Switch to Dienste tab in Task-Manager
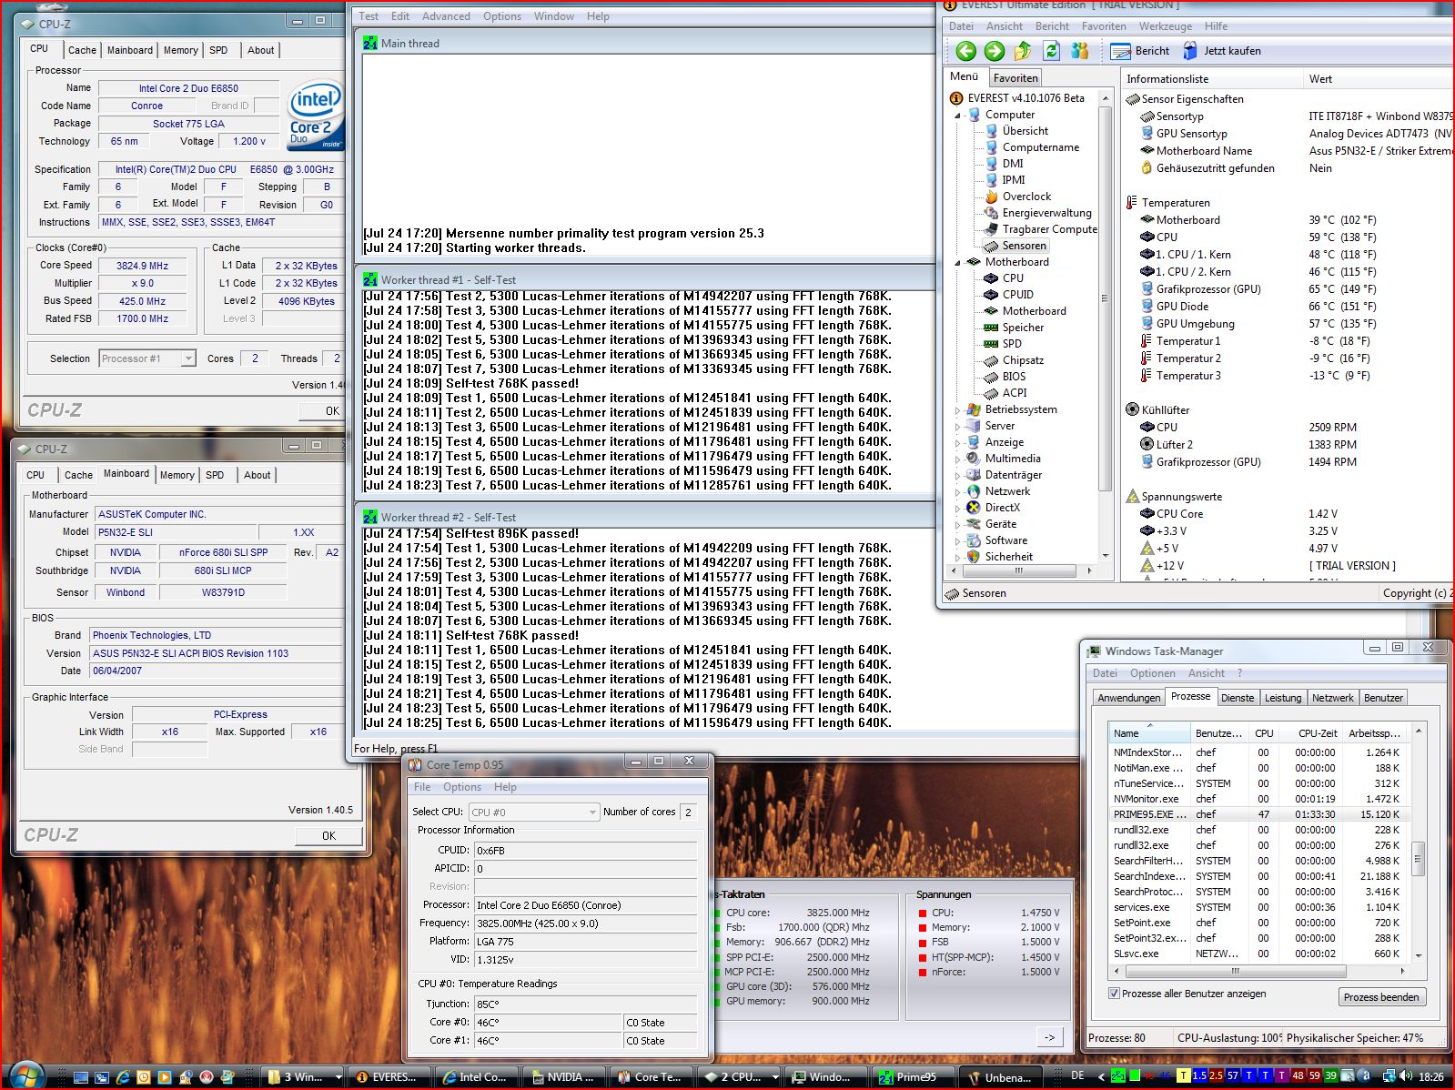Viewport: 1455px width, 1090px height. 1238,698
